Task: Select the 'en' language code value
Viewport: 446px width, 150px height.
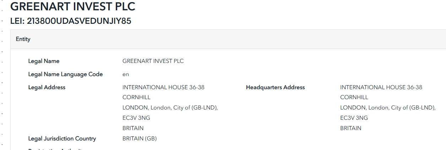Action: coord(126,74)
